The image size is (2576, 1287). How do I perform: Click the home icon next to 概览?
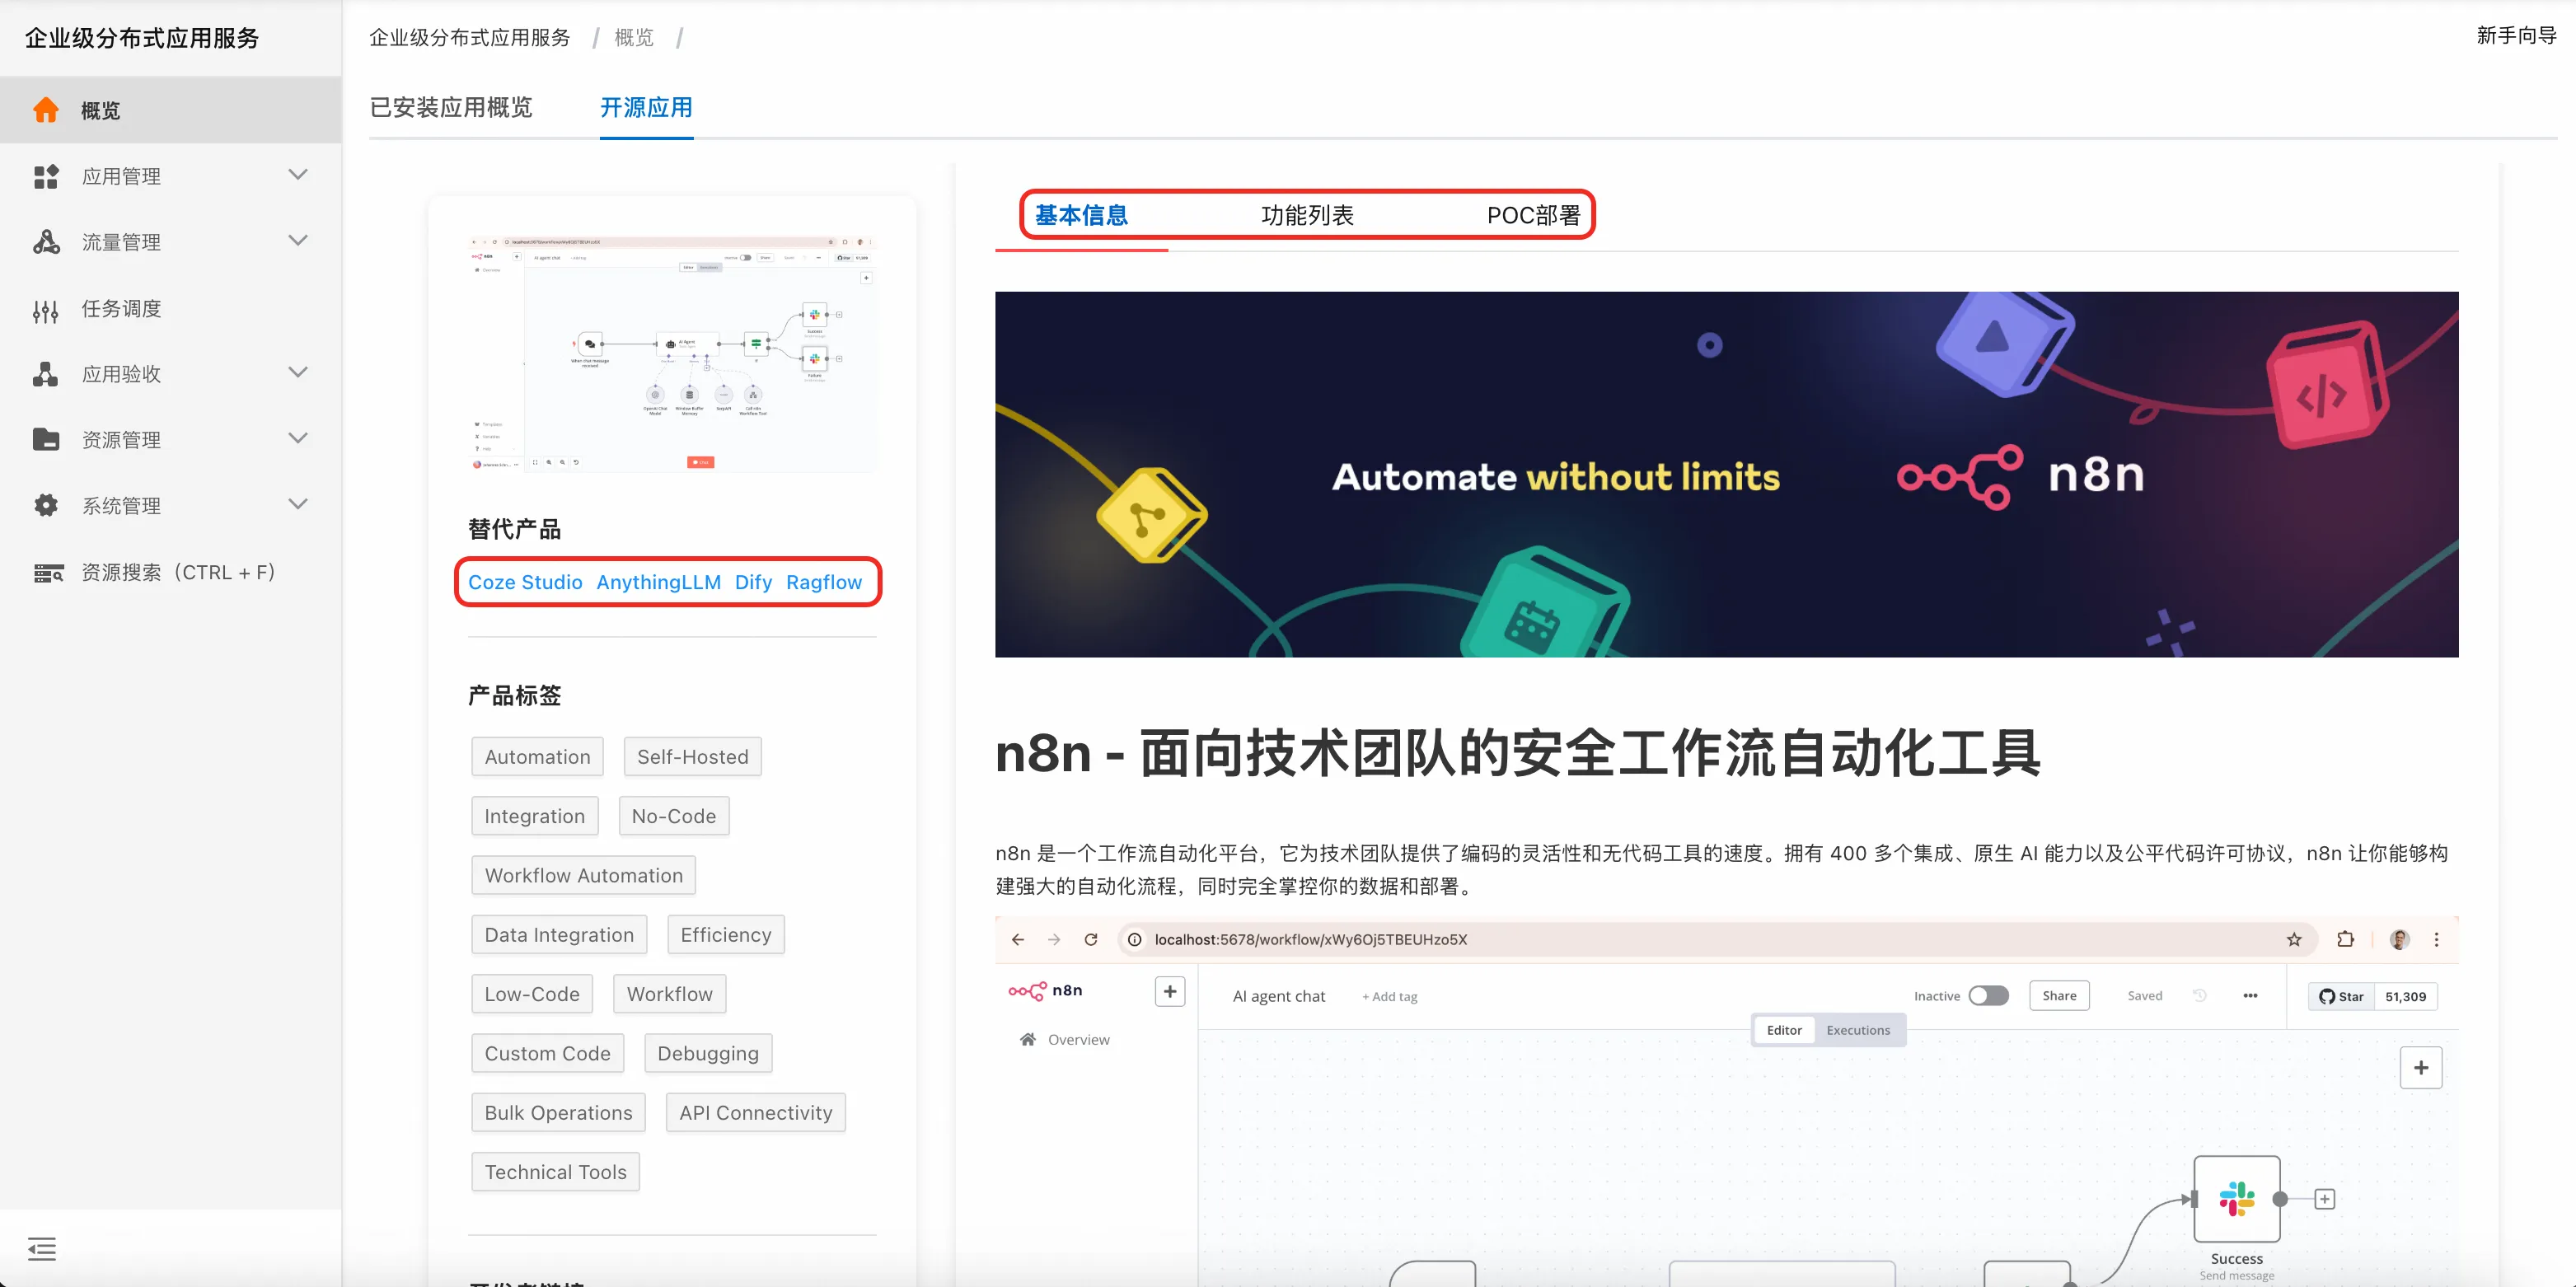coord(46,110)
